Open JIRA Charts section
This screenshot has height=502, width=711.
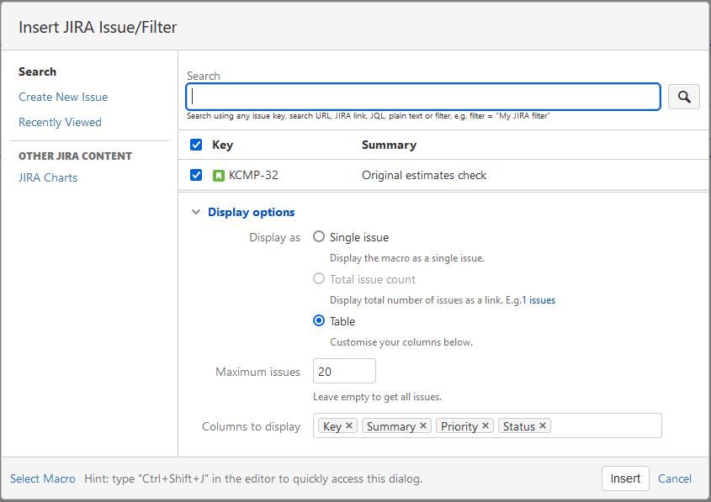(48, 177)
